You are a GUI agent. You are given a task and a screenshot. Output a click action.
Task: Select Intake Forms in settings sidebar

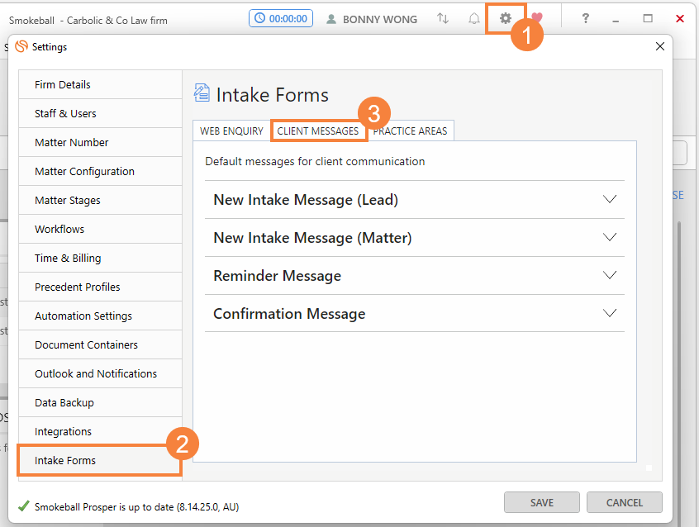coord(100,461)
